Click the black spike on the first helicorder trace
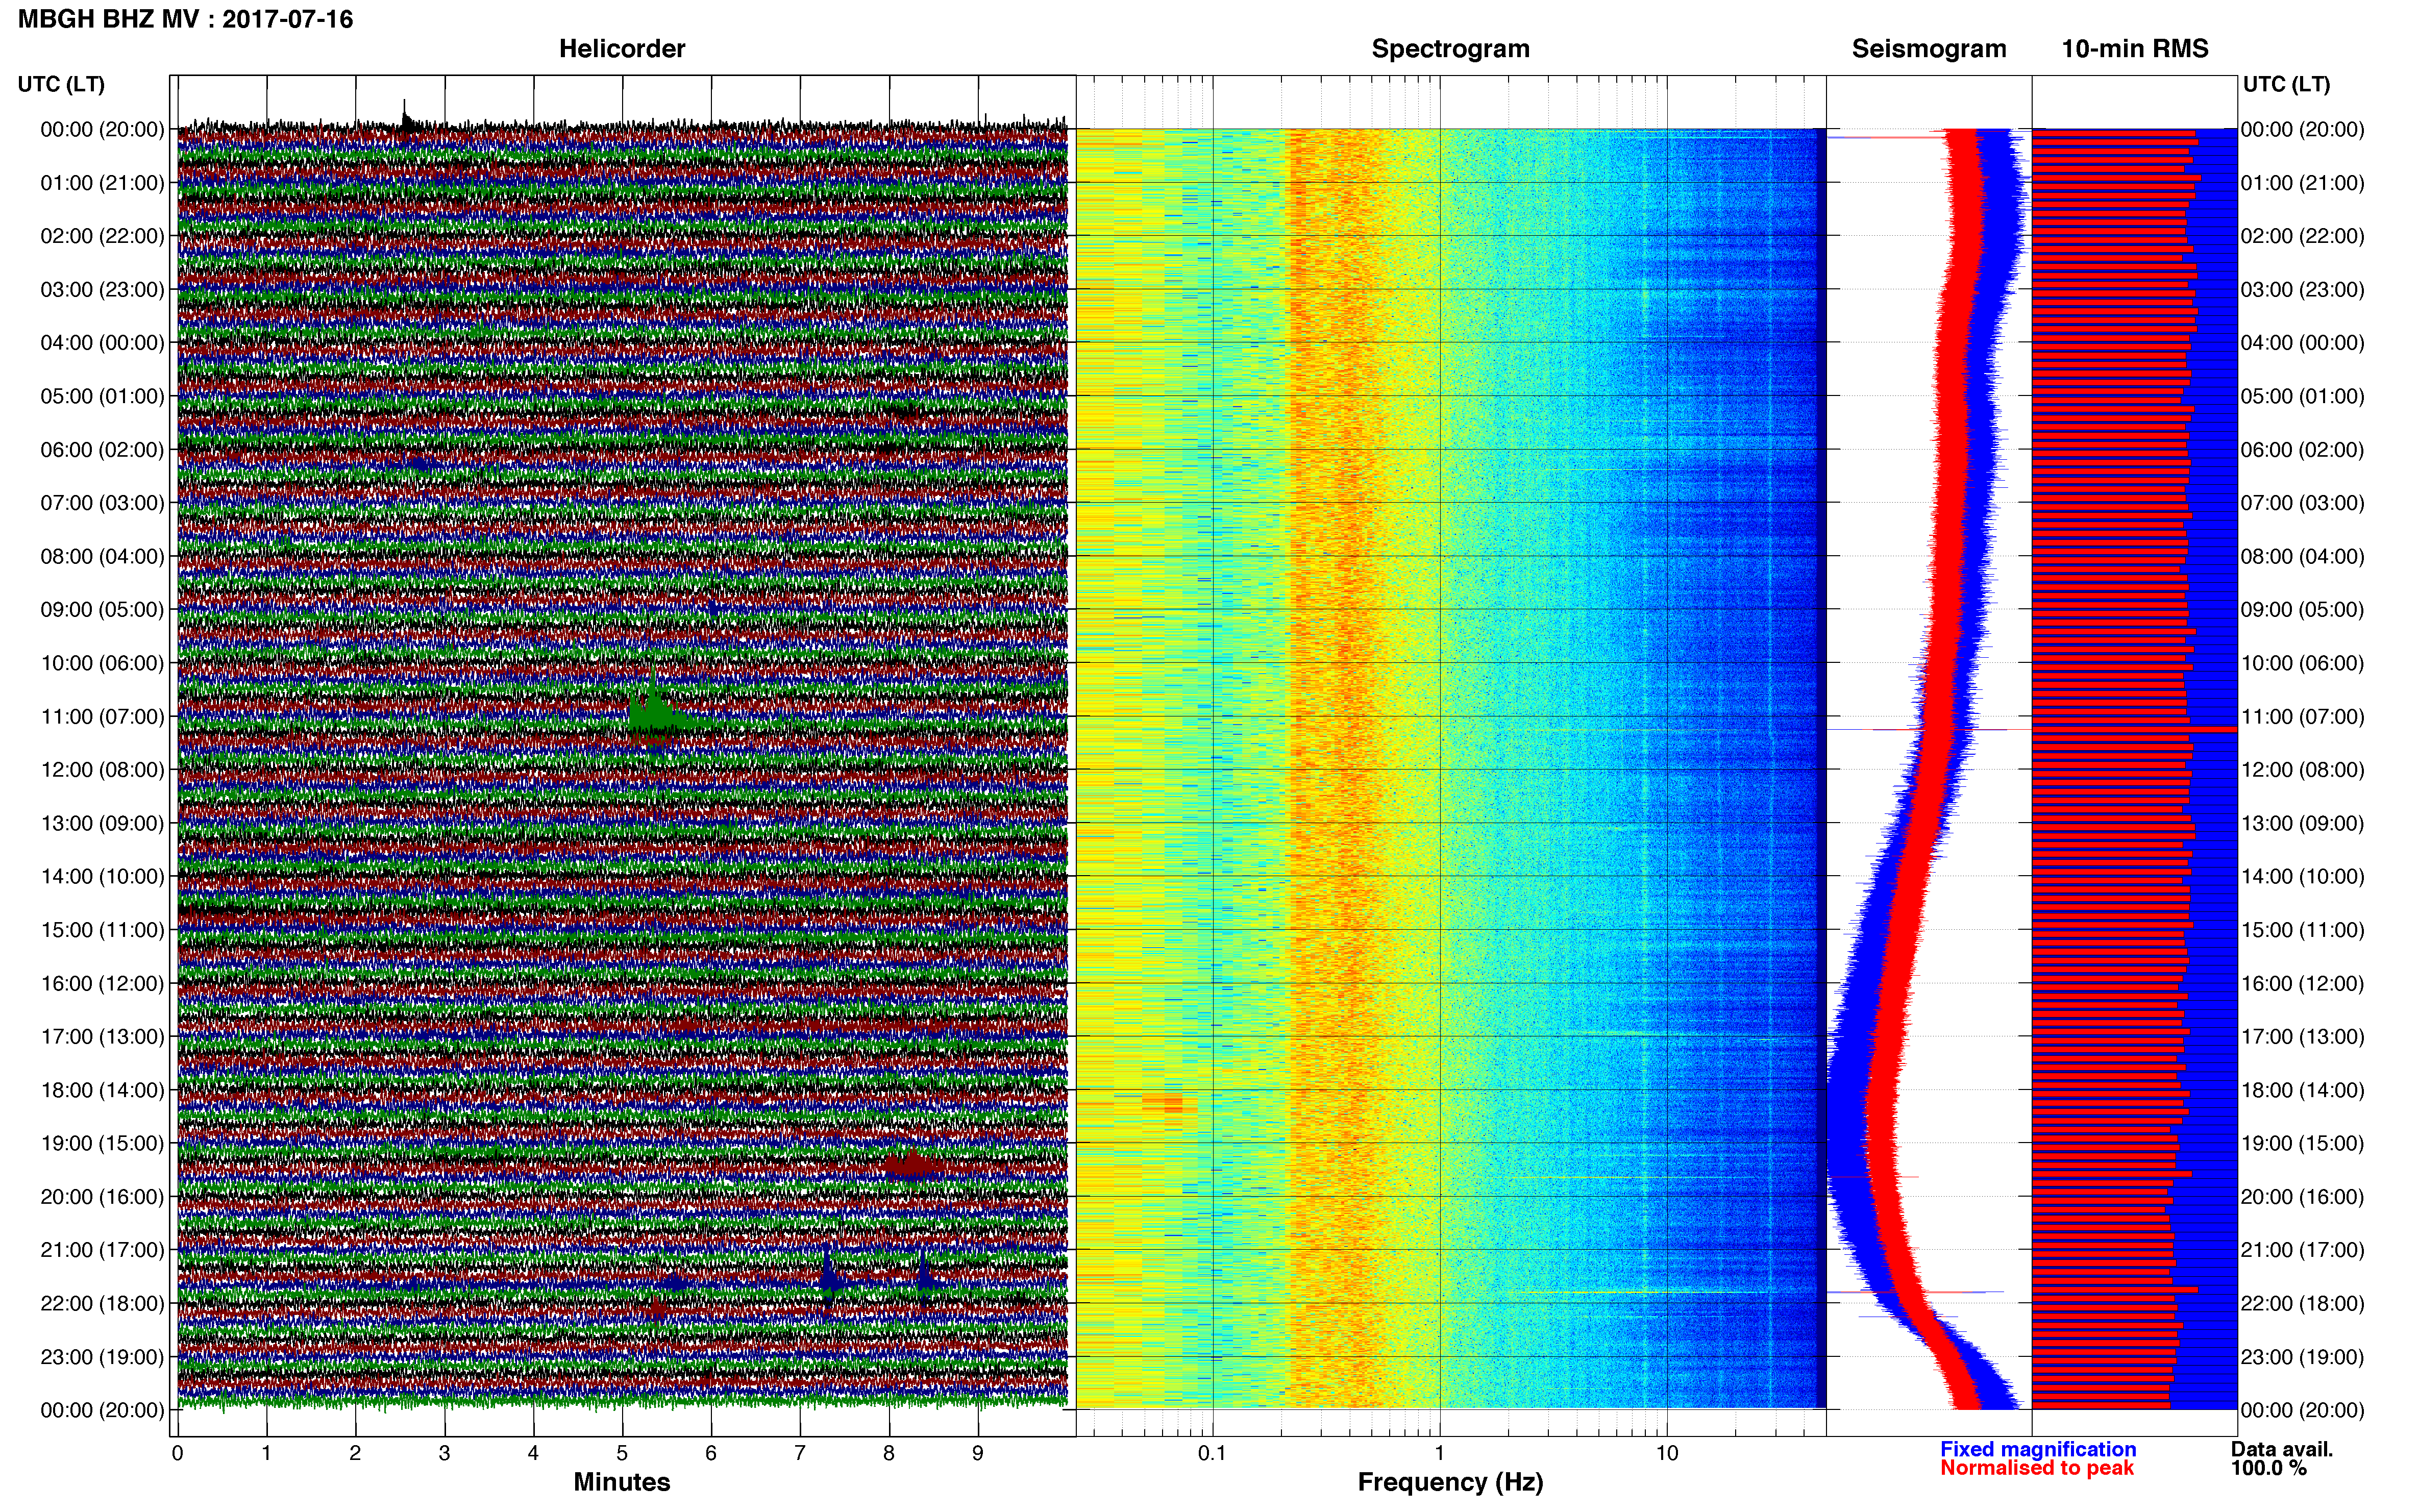Viewport: 2419px width, 1512px height. pyautogui.click(x=405, y=117)
